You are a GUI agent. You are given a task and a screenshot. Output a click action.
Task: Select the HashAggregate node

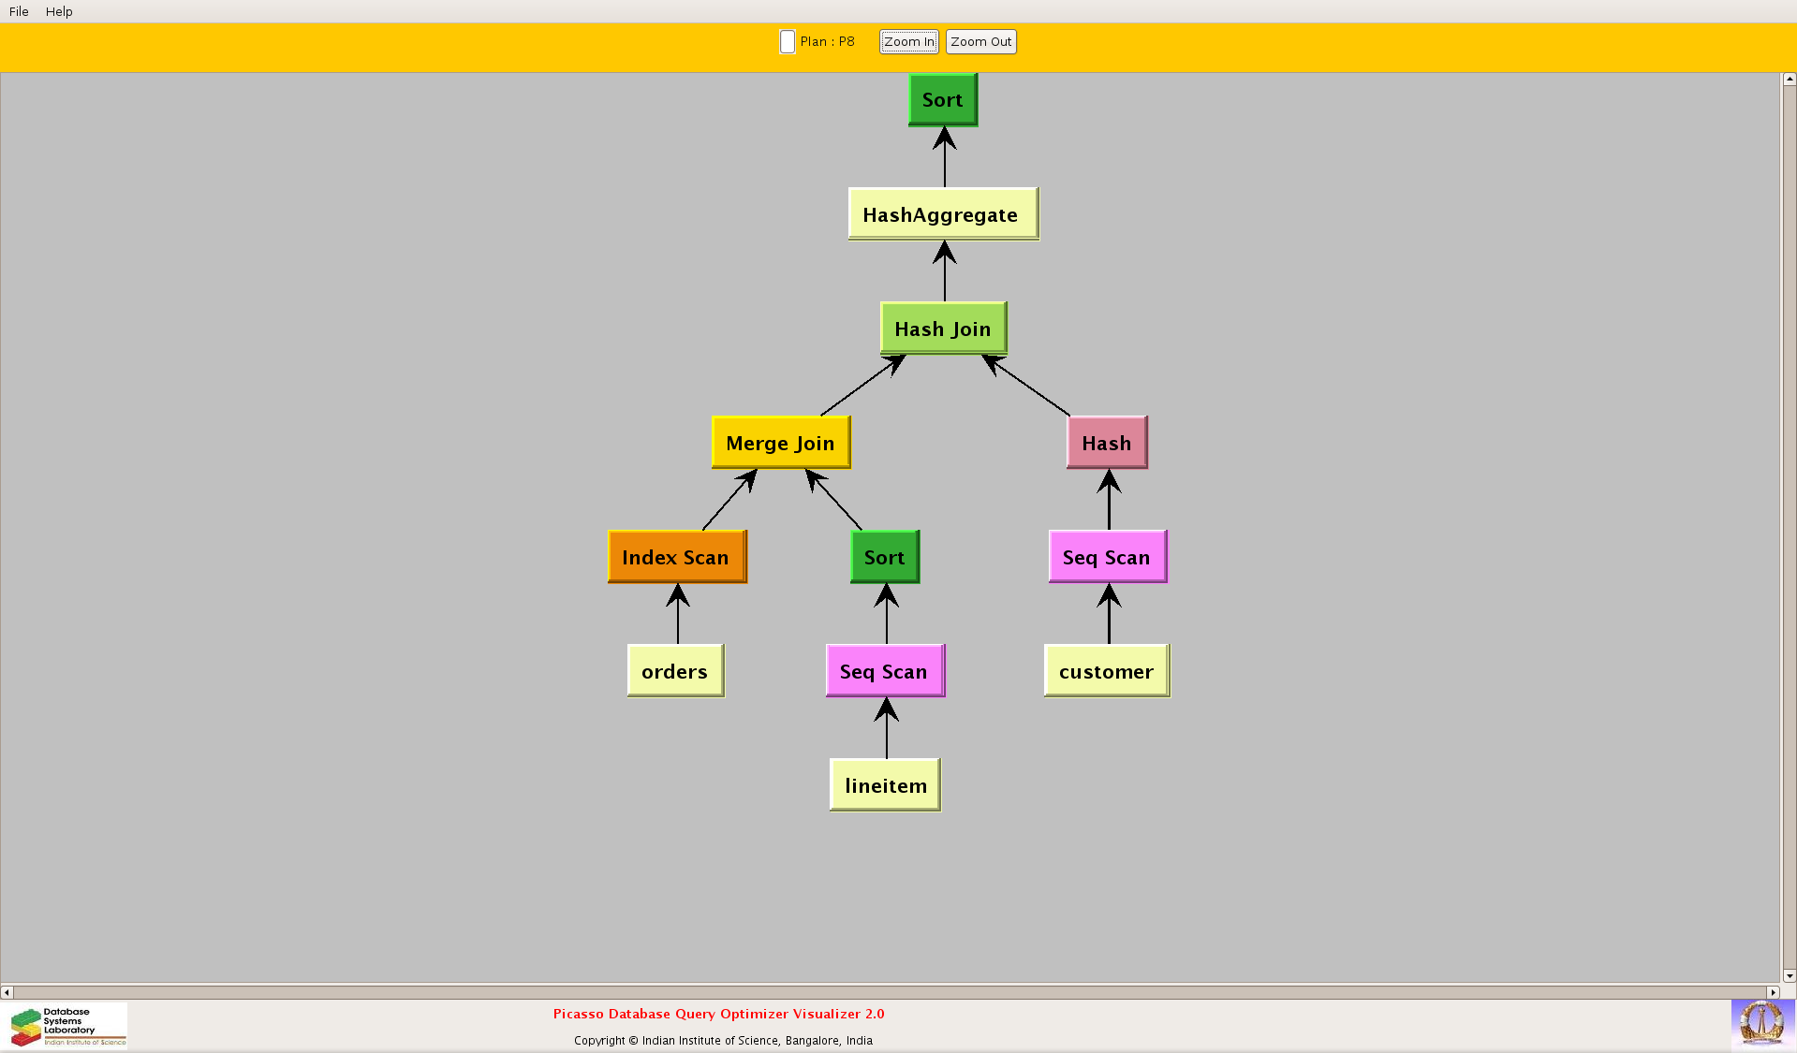(942, 214)
